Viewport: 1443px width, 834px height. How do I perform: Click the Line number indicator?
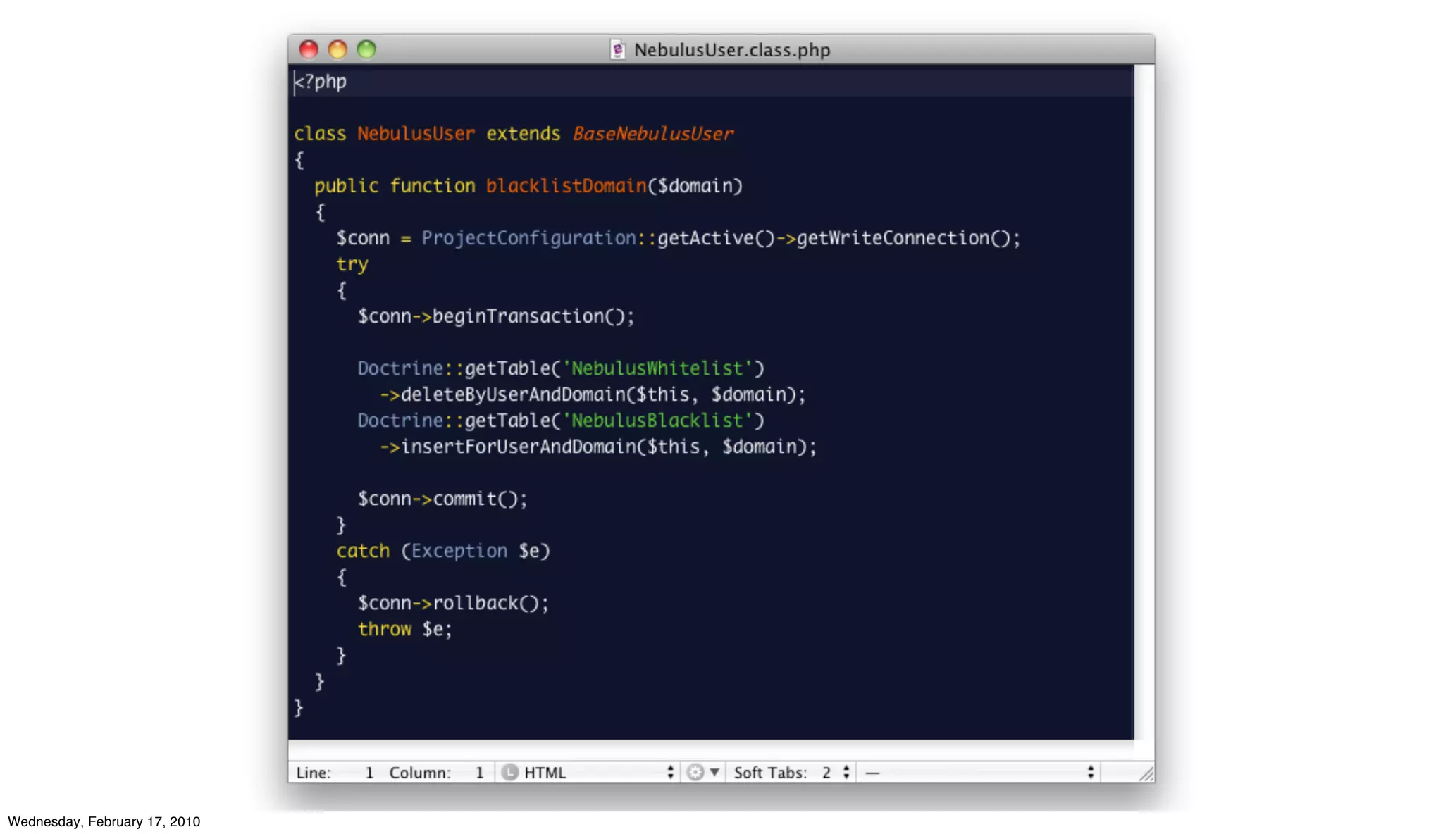click(x=335, y=773)
